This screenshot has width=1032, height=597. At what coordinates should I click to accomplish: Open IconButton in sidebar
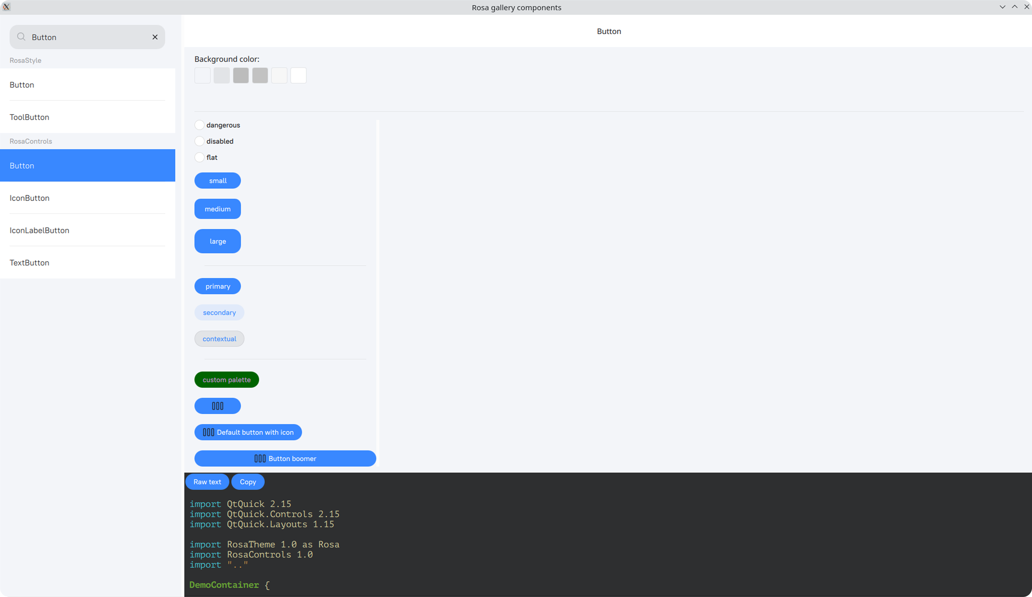pyautogui.click(x=88, y=198)
